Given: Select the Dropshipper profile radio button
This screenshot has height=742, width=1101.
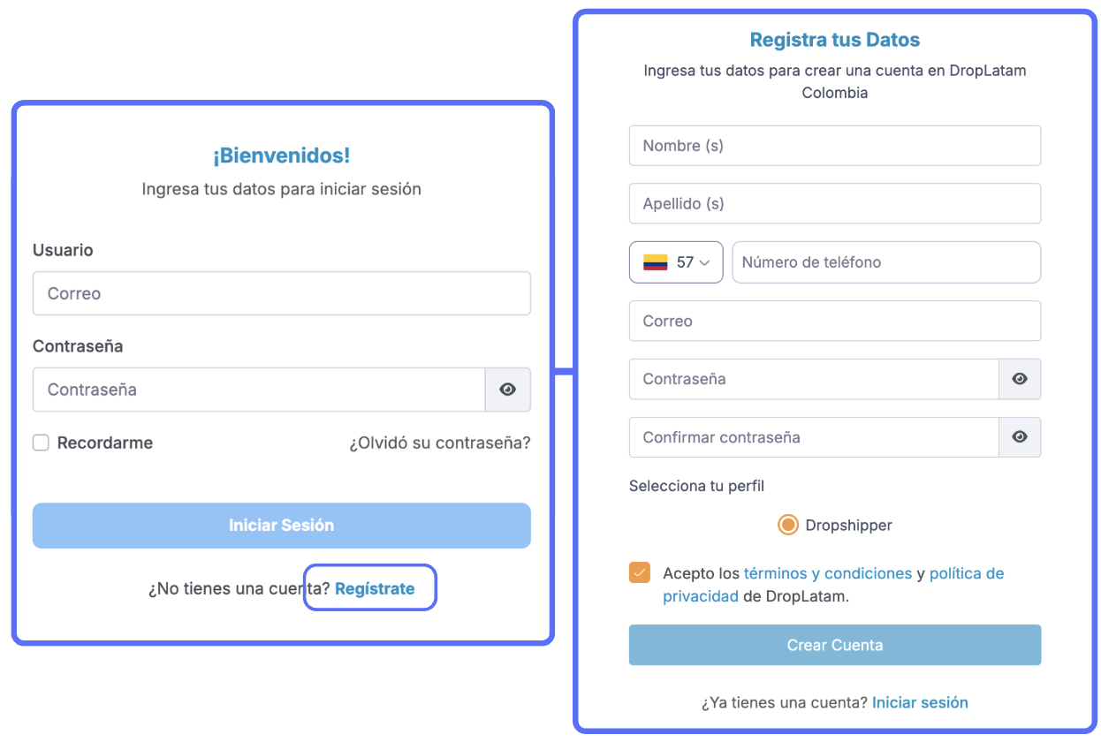Looking at the screenshot, I should click(x=787, y=526).
